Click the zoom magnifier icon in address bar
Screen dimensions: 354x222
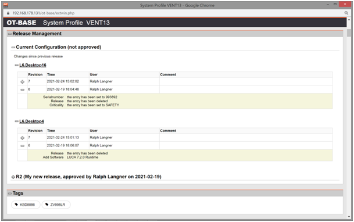[x=346, y=13]
